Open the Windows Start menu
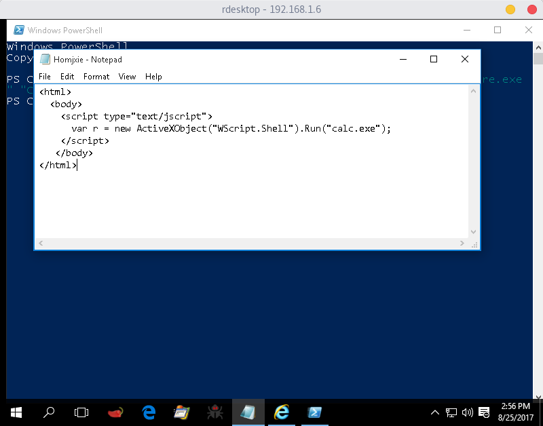The height and width of the screenshot is (426, 543). click(x=16, y=412)
